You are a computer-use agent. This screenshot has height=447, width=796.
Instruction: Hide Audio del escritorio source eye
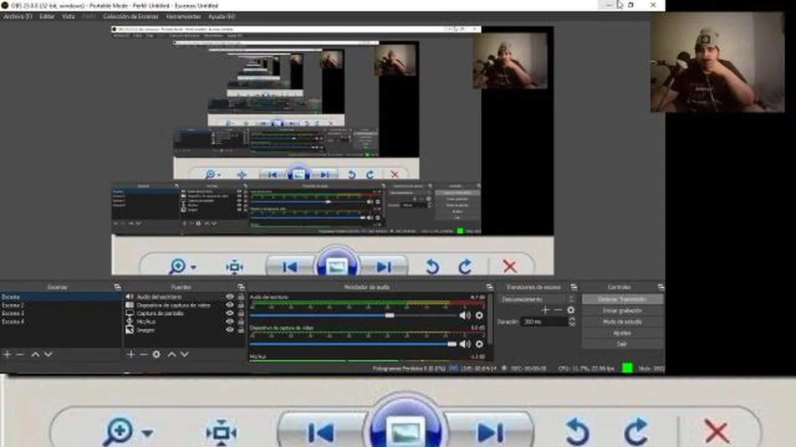tap(229, 297)
